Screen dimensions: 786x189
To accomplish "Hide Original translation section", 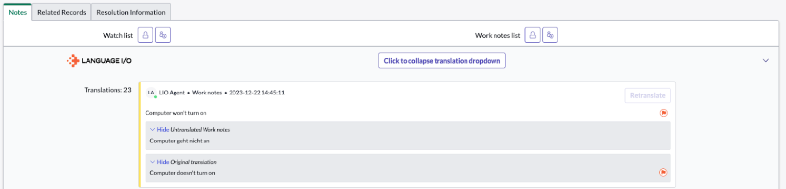I will coord(183,162).
